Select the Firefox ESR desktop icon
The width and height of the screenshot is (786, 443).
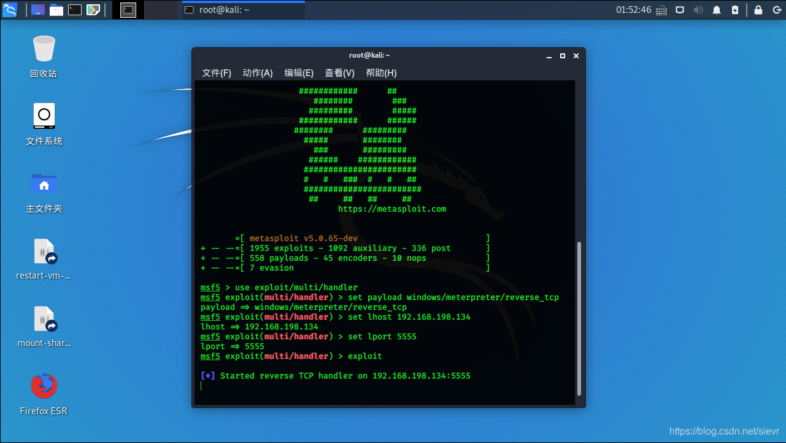click(x=44, y=394)
